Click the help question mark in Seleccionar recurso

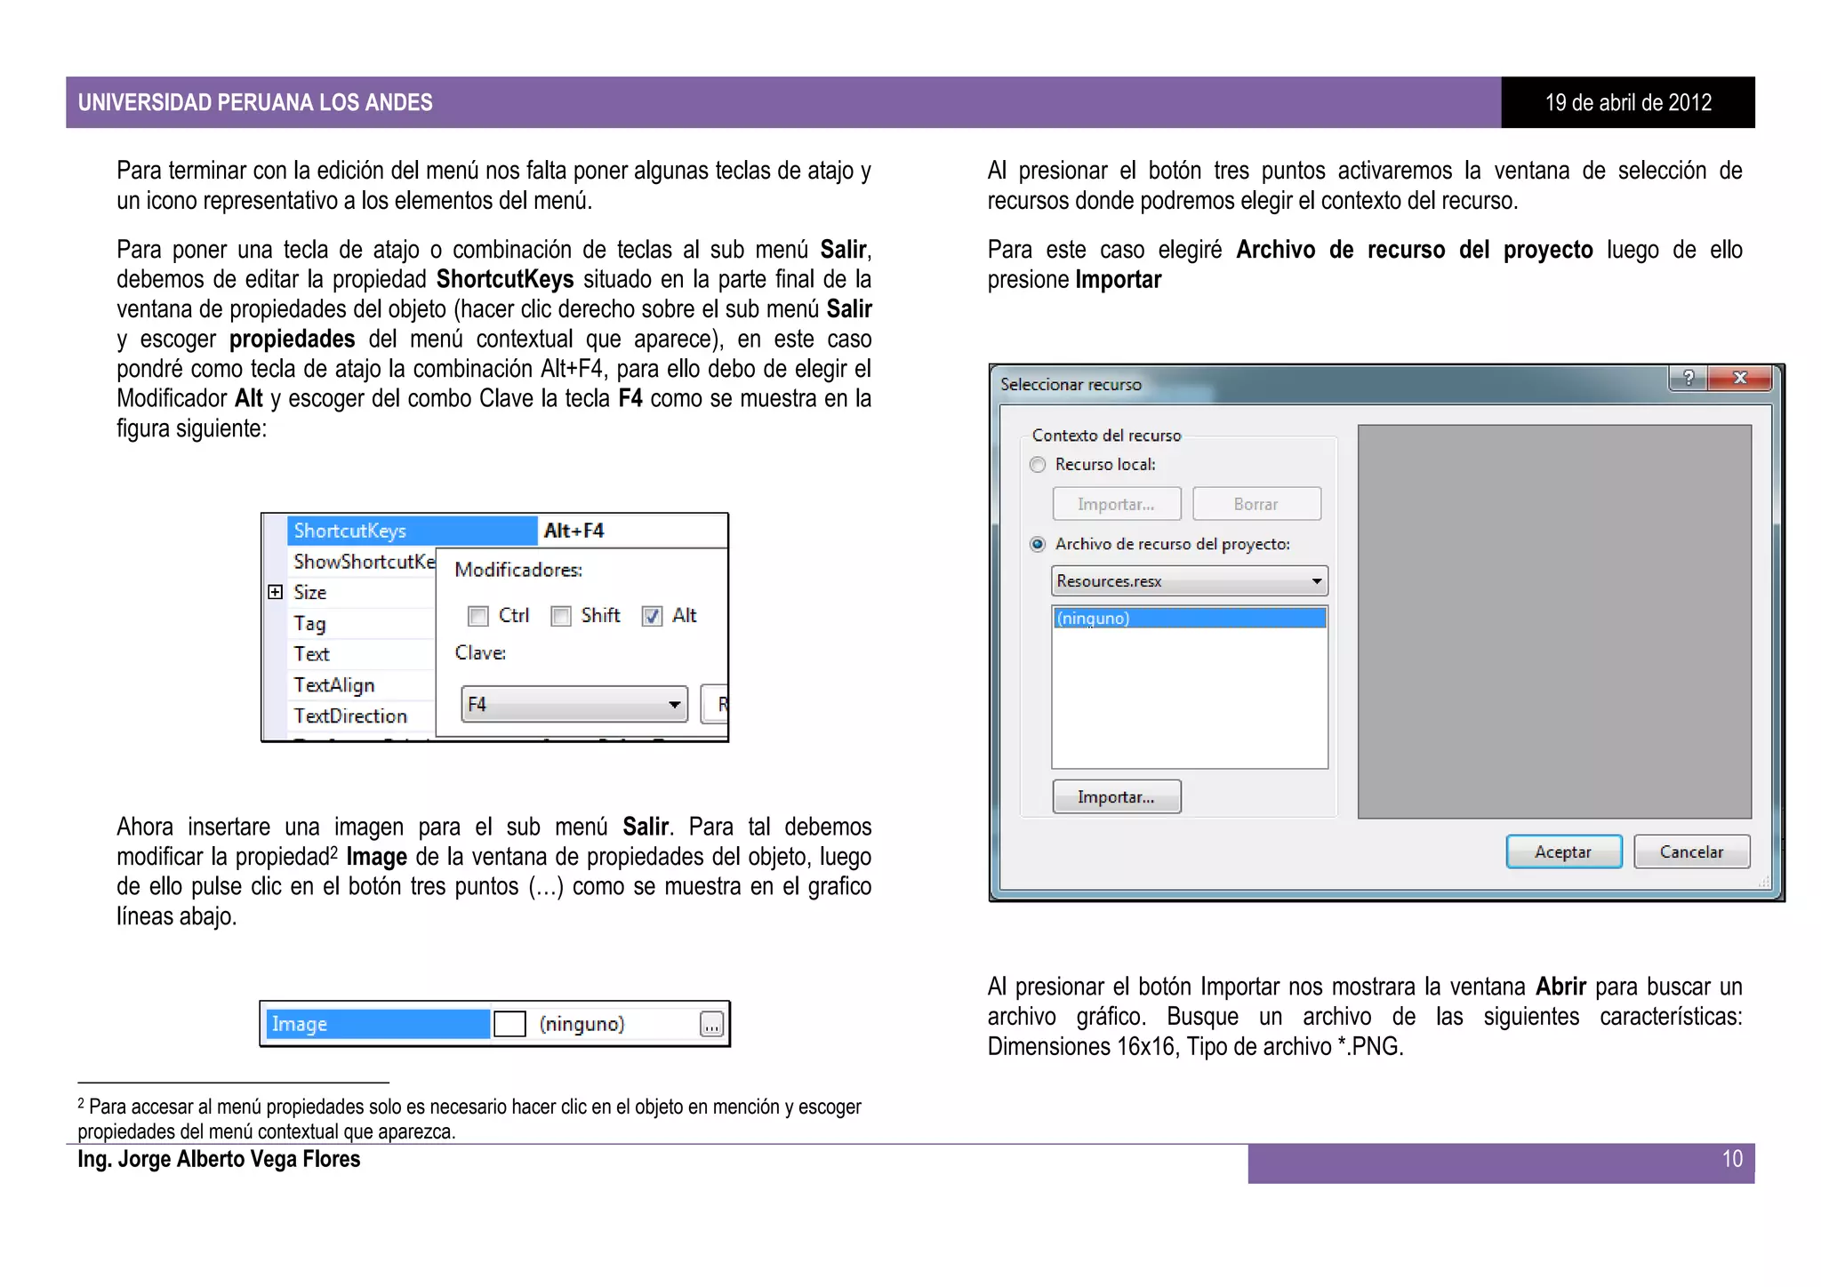1688,378
